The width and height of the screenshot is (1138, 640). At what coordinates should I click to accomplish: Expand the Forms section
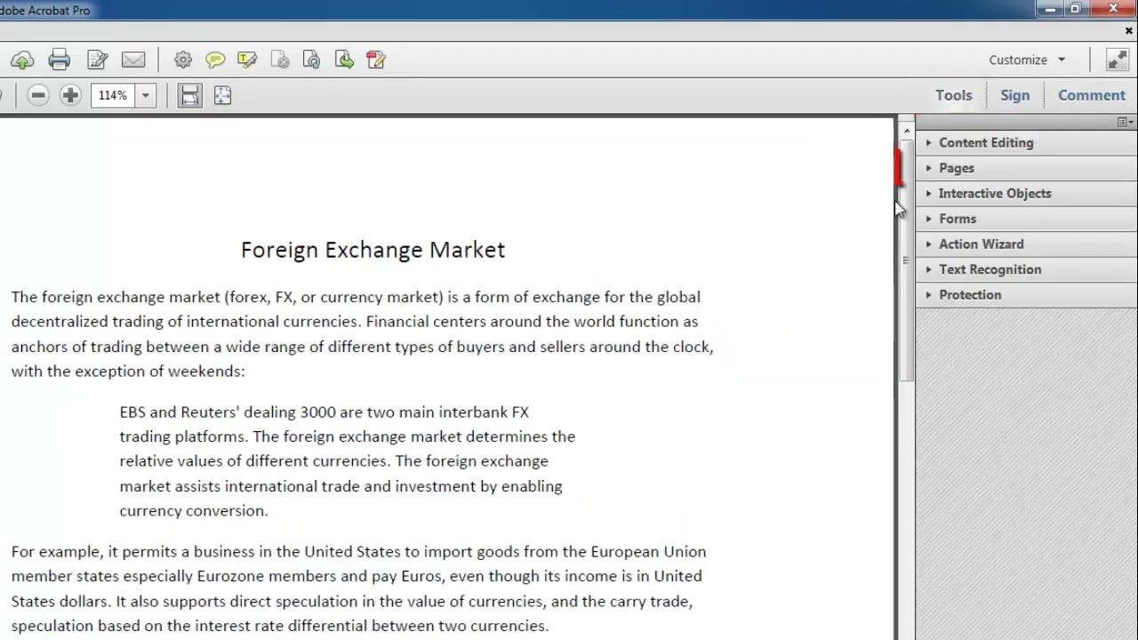click(x=1026, y=219)
